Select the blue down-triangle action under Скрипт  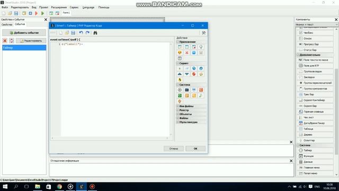tap(187, 74)
